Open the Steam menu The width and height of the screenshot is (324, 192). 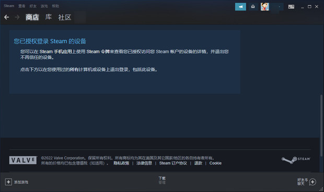(9, 6)
